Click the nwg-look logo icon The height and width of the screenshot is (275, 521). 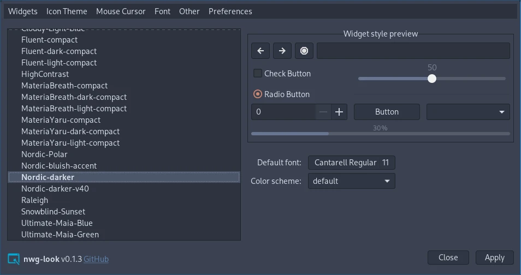point(14,259)
